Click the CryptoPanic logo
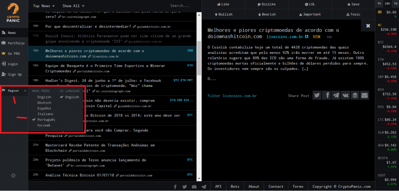This screenshot has height=191, width=399. tap(14, 12)
